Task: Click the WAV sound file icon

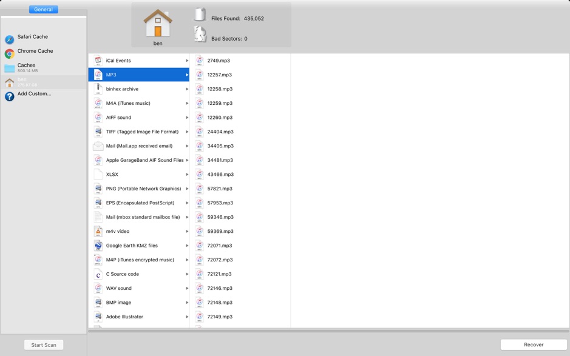Action: click(x=98, y=288)
